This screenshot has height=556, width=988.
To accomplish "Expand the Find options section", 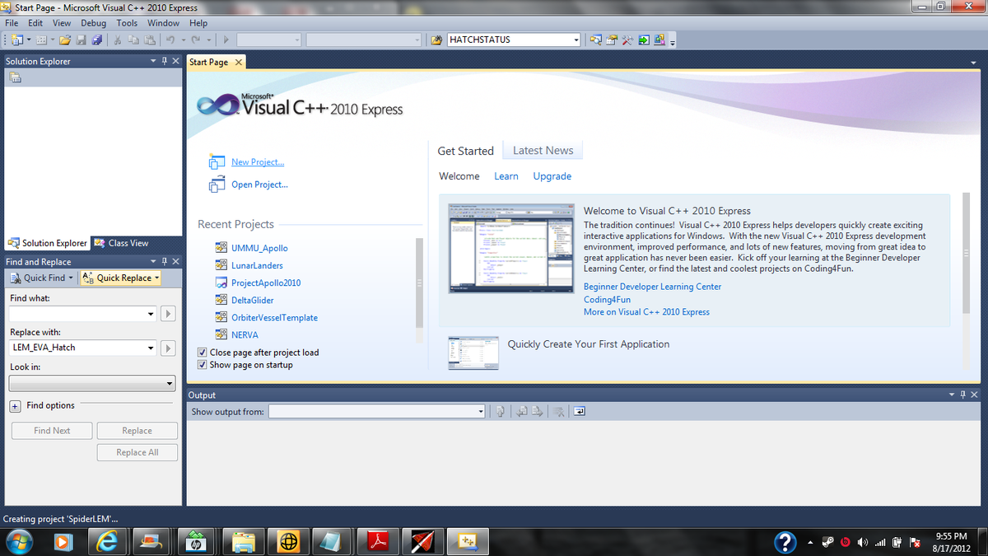I will [15, 405].
